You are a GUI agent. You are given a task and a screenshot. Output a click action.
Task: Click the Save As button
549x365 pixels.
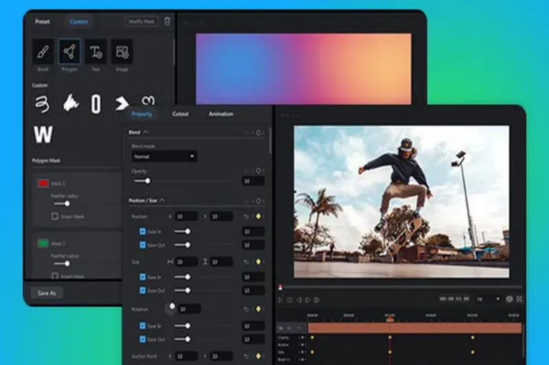tap(47, 293)
